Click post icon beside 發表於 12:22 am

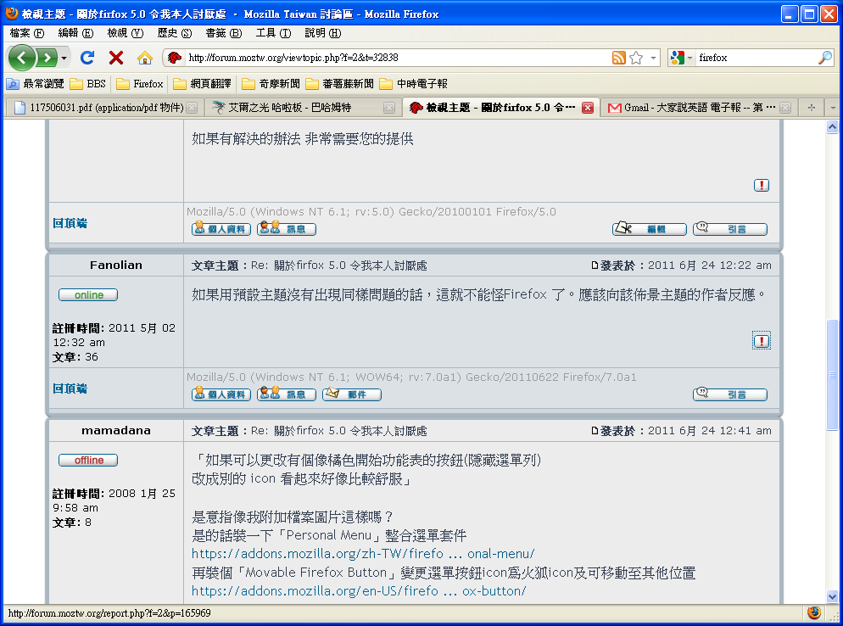coord(595,265)
